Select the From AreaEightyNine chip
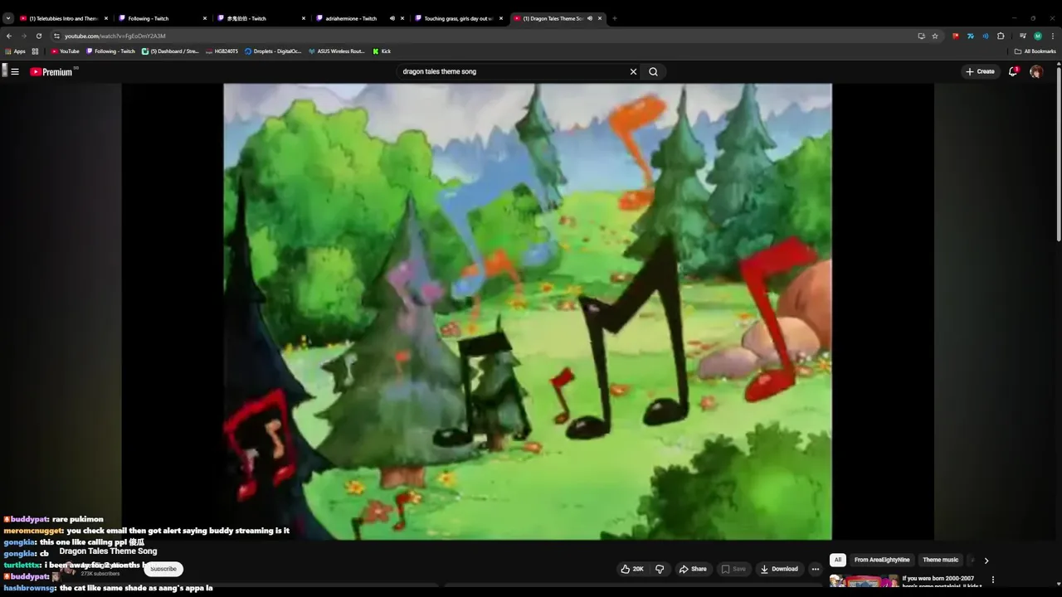Screen dimensions: 1062x597 click(882, 560)
